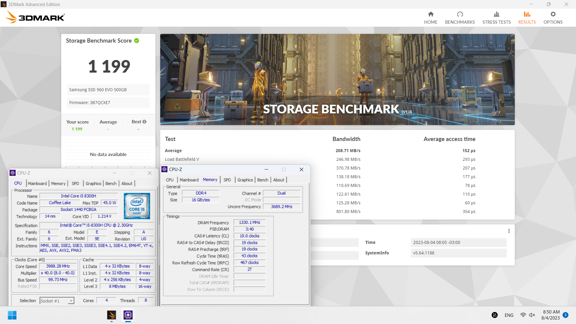Open the Bench tab in the left CPU-Z window
This screenshot has height=324, width=576.
tap(111, 183)
